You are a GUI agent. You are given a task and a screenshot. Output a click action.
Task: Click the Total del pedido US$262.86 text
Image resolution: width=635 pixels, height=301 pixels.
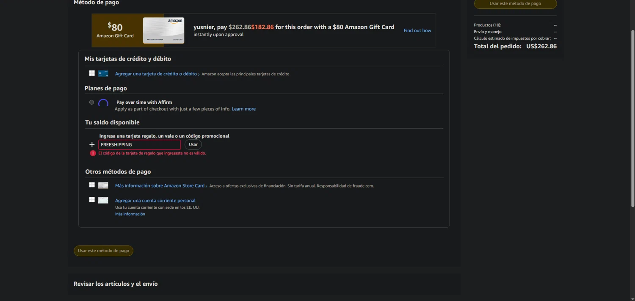point(515,46)
